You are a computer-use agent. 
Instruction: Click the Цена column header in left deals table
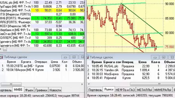click(x=54, y=62)
